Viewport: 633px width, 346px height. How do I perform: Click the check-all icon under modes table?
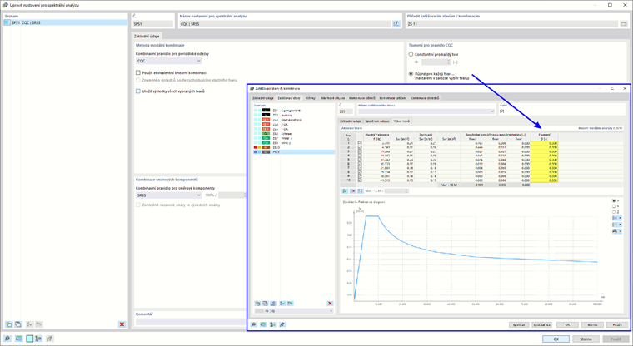click(x=345, y=190)
